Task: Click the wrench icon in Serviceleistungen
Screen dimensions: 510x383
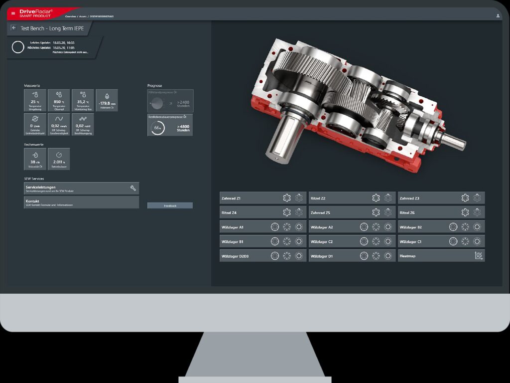Action: coord(133,188)
